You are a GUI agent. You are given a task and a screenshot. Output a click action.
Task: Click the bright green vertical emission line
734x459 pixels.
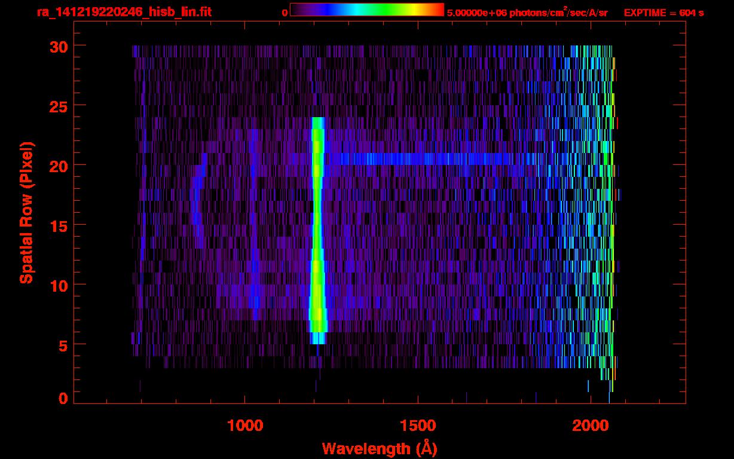[317, 231]
